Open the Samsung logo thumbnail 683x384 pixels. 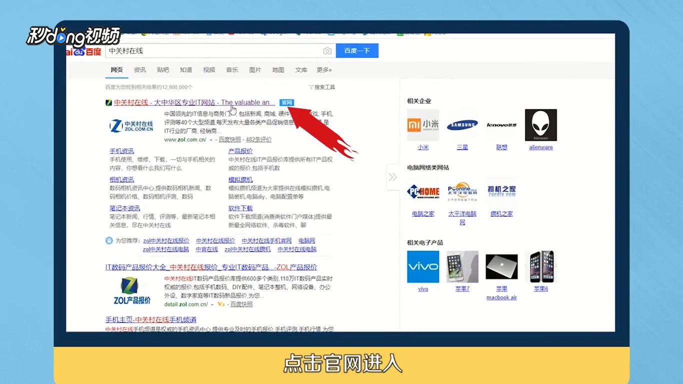click(x=462, y=125)
